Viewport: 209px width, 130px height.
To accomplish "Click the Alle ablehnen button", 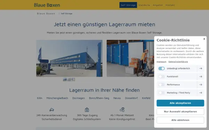I will pyautogui.click(x=180, y=120).
